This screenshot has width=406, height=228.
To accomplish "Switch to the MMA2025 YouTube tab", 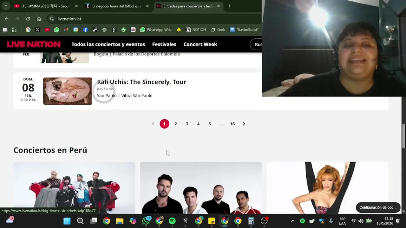I will pyautogui.click(x=45, y=6).
